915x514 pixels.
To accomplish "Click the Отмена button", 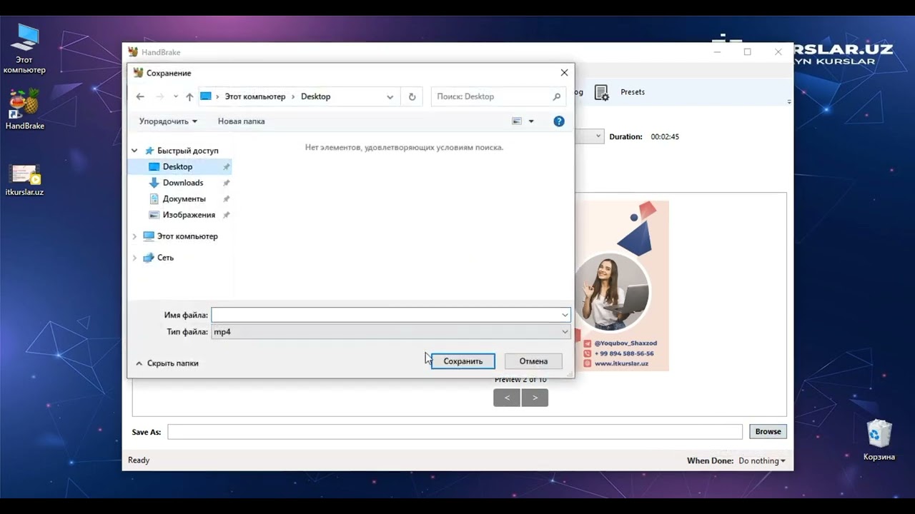I will 533,361.
